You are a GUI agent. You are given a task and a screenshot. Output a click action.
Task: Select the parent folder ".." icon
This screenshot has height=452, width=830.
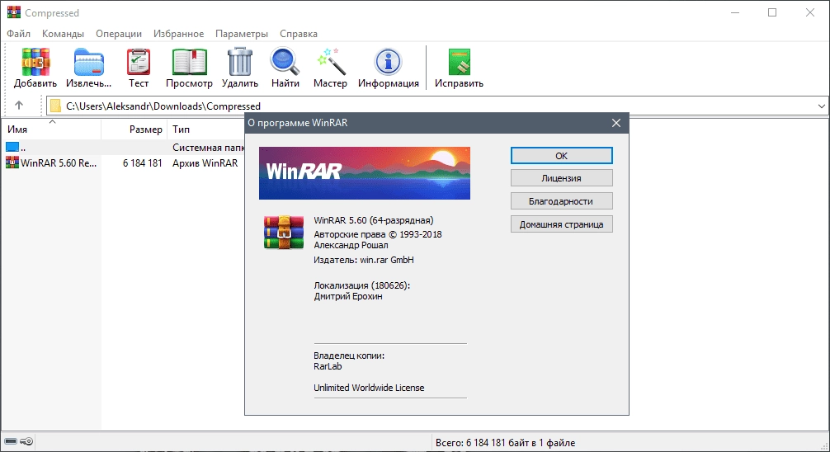(12, 147)
